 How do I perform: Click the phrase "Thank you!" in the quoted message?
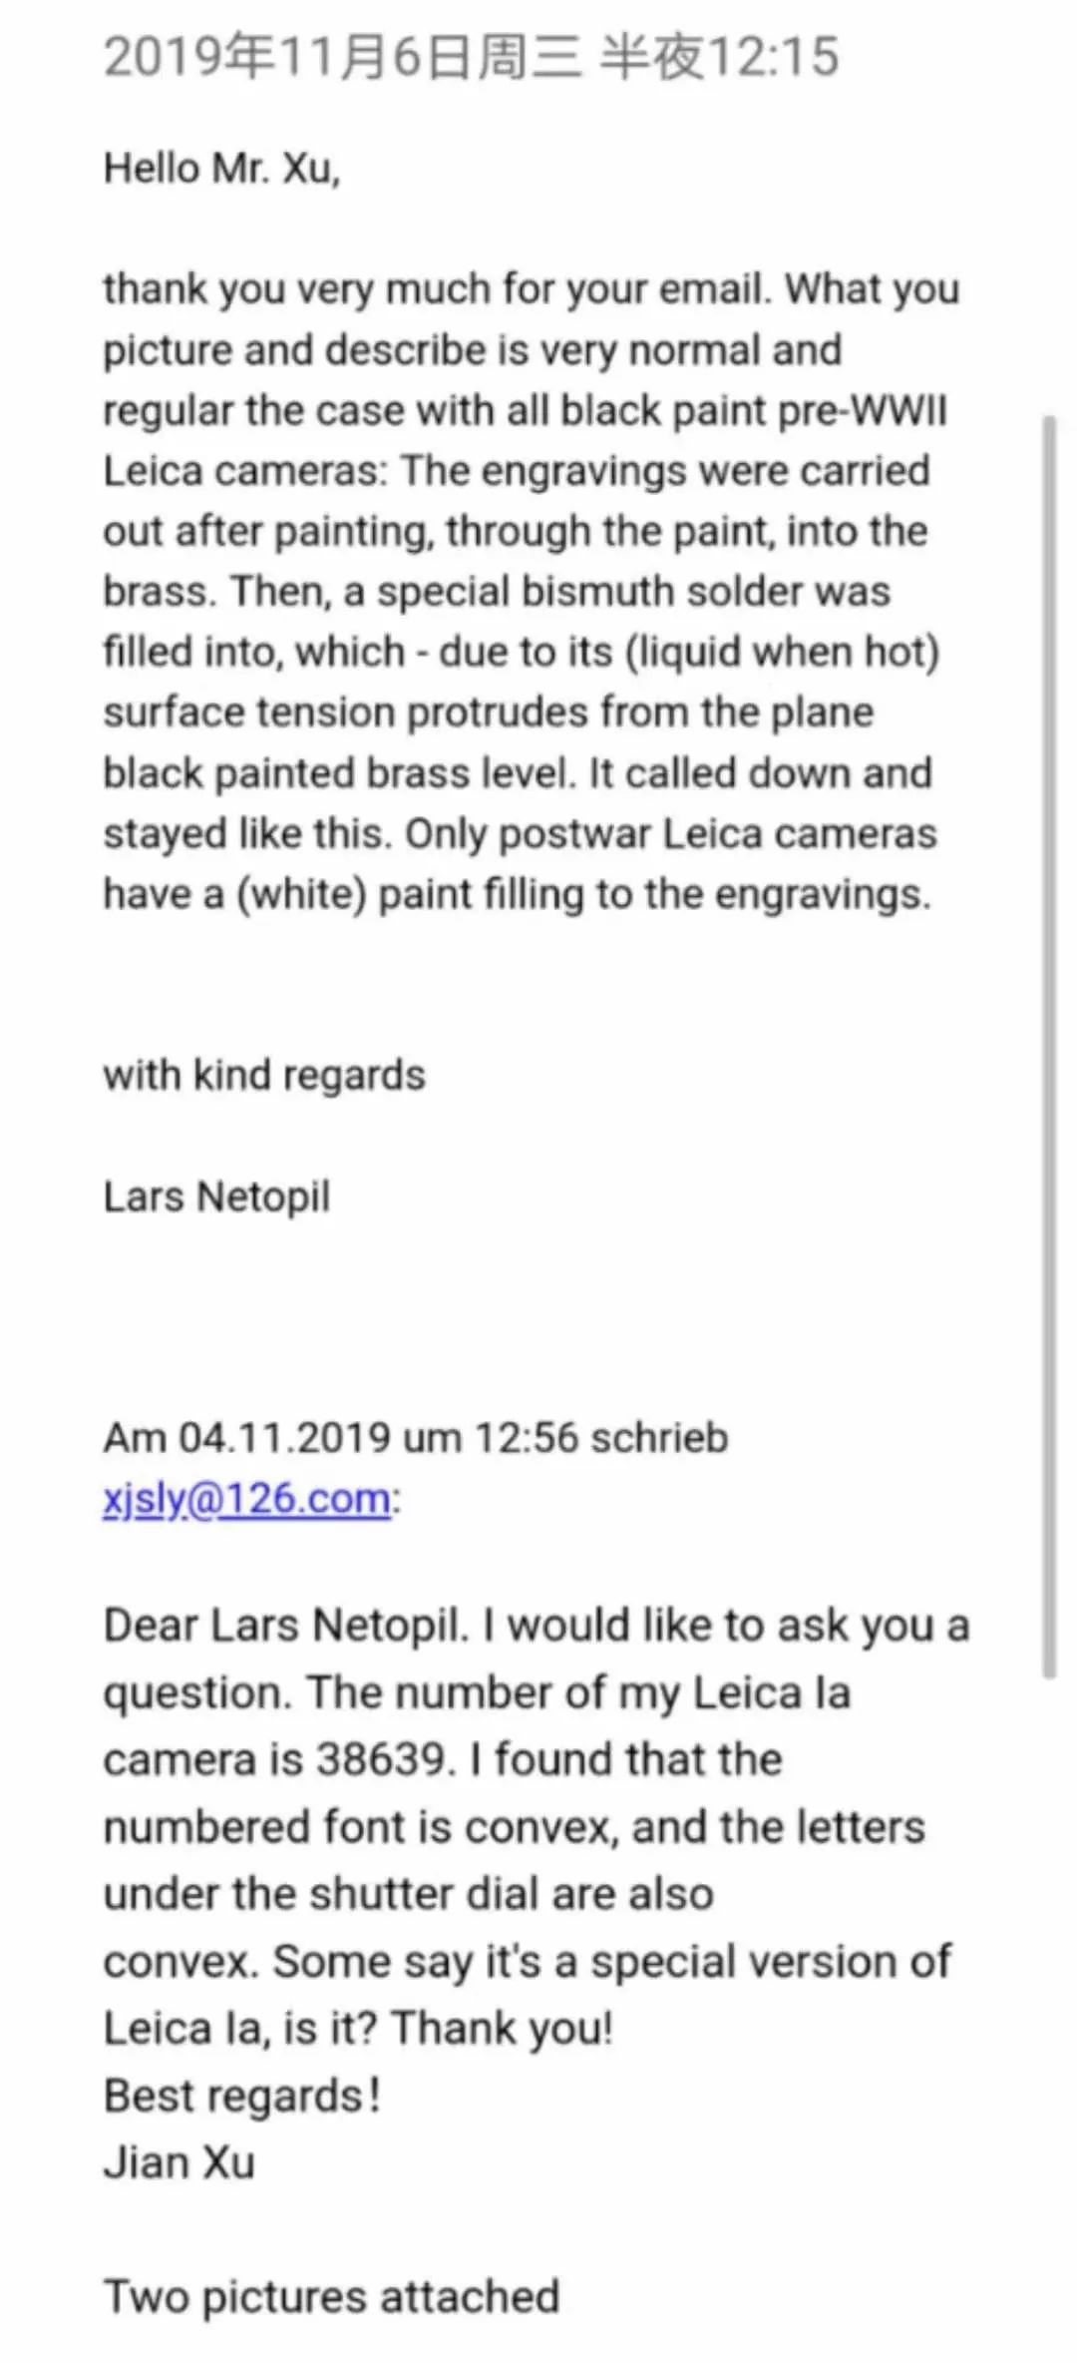pos(502,2028)
